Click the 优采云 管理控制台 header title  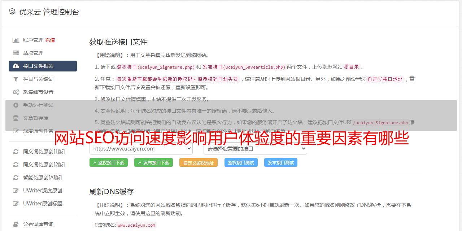(49, 12)
